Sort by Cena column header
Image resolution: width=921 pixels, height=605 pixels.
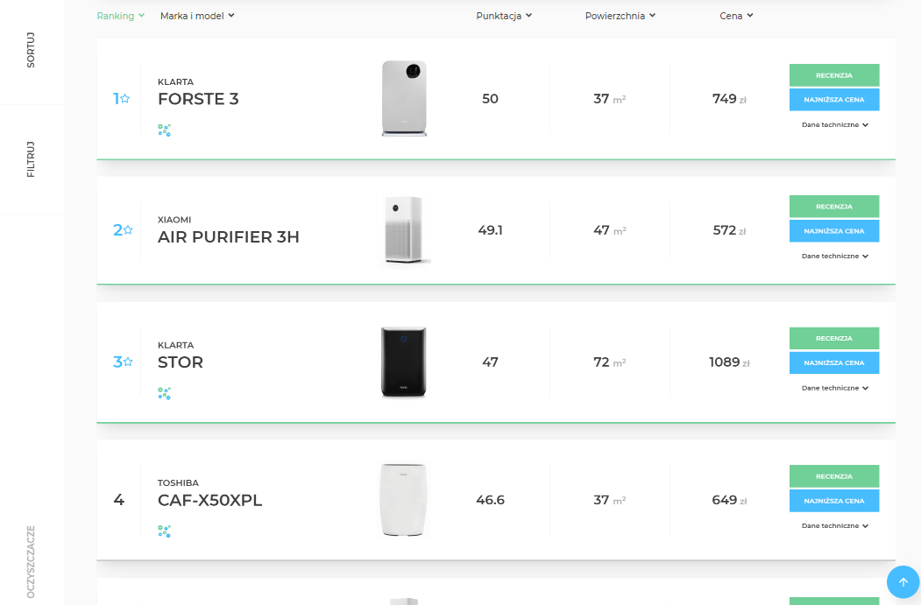click(x=736, y=16)
